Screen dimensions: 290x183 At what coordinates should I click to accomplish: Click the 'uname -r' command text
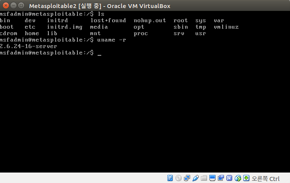(112, 40)
